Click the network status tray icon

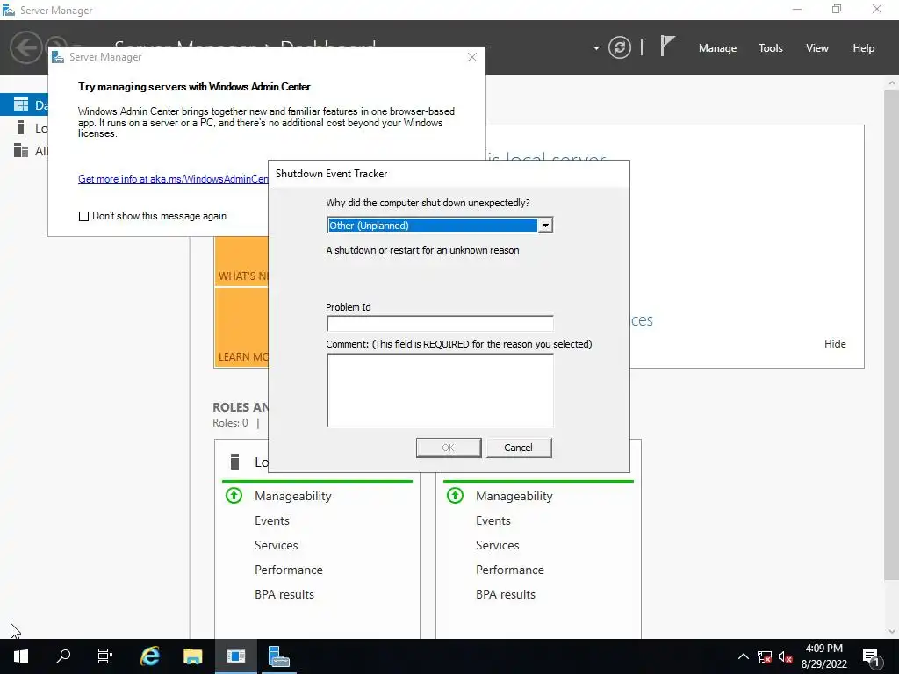(765, 656)
